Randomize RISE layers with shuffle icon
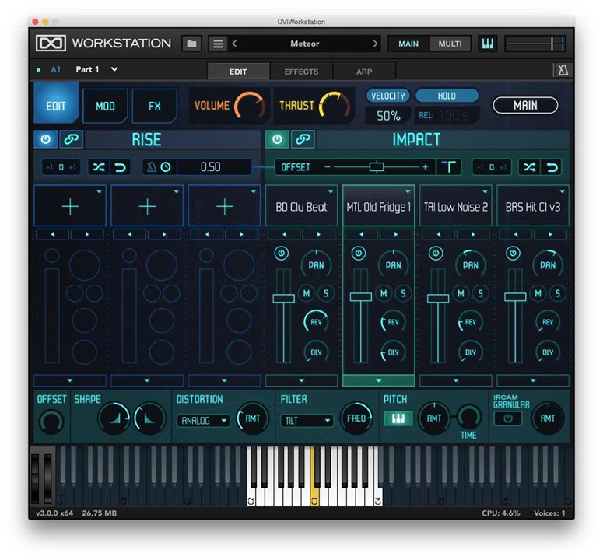Image resolution: width=603 pixels, height=560 pixels. click(x=99, y=167)
